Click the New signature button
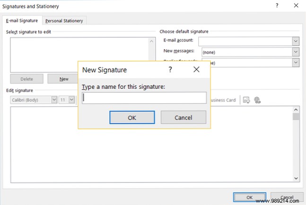Image resolution: width=306 pixels, height=205 pixels. tap(63, 79)
